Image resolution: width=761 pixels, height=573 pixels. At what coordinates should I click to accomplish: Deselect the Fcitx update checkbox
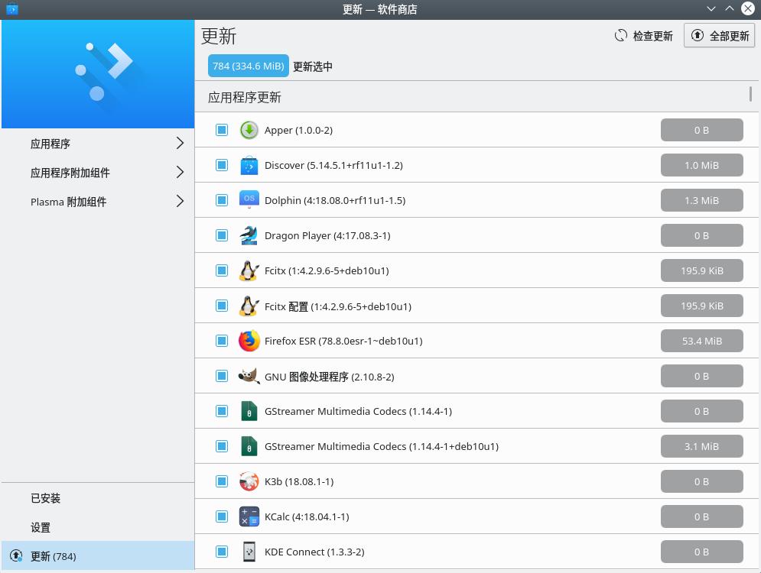pyautogui.click(x=222, y=270)
